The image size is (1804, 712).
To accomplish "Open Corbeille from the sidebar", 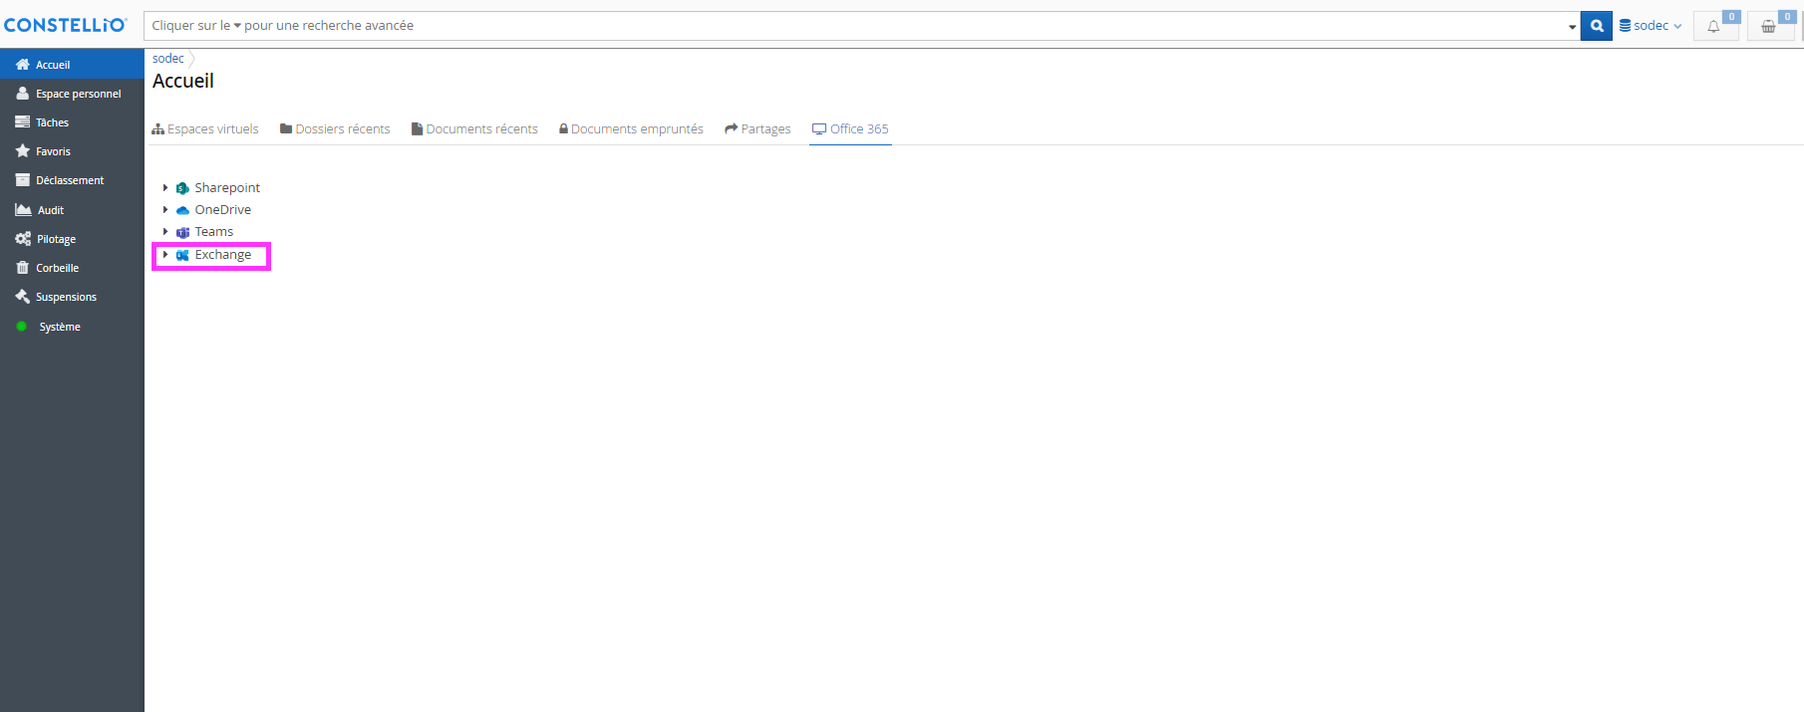I will pyautogui.click(x=57, y=268).
